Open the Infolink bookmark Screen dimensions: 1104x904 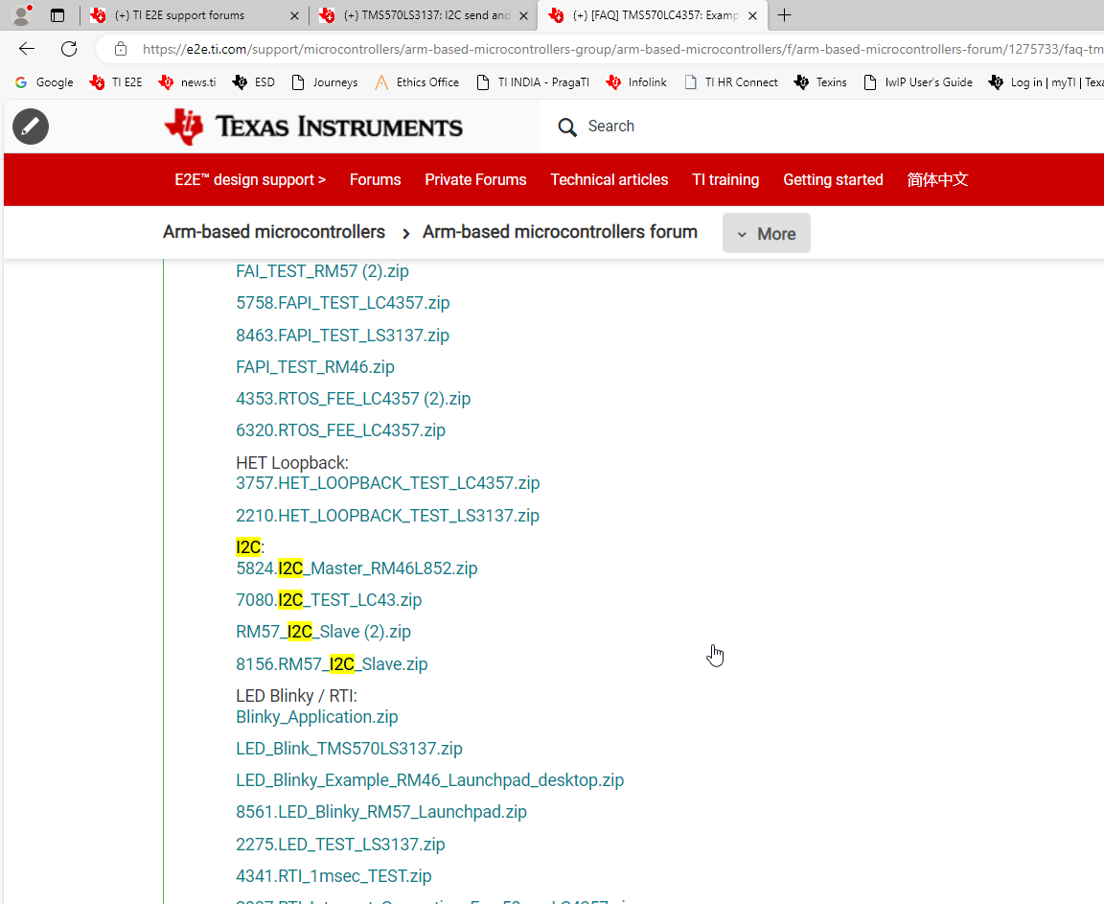(636, 82)
